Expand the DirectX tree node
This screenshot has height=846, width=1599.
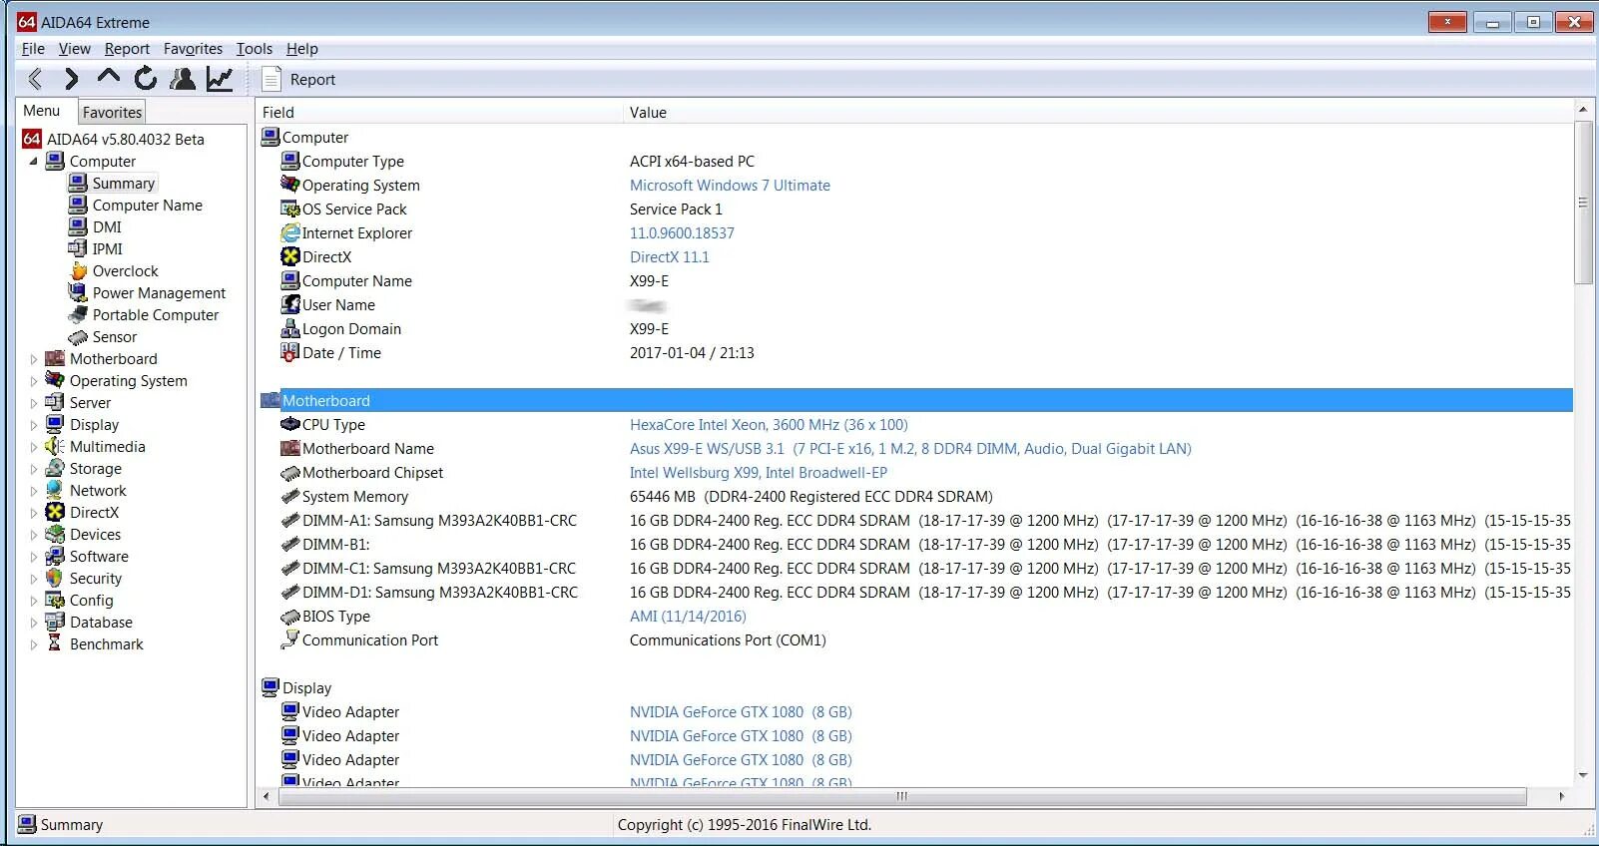33,513
